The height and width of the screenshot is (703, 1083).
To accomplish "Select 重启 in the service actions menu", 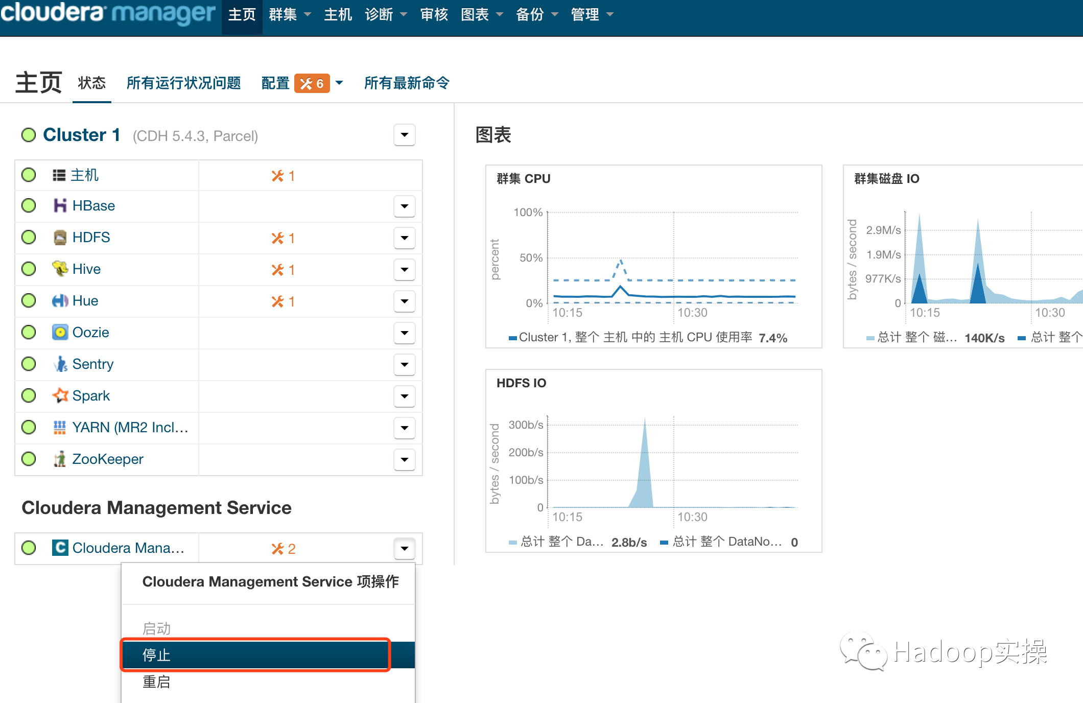I will [268, 682].
